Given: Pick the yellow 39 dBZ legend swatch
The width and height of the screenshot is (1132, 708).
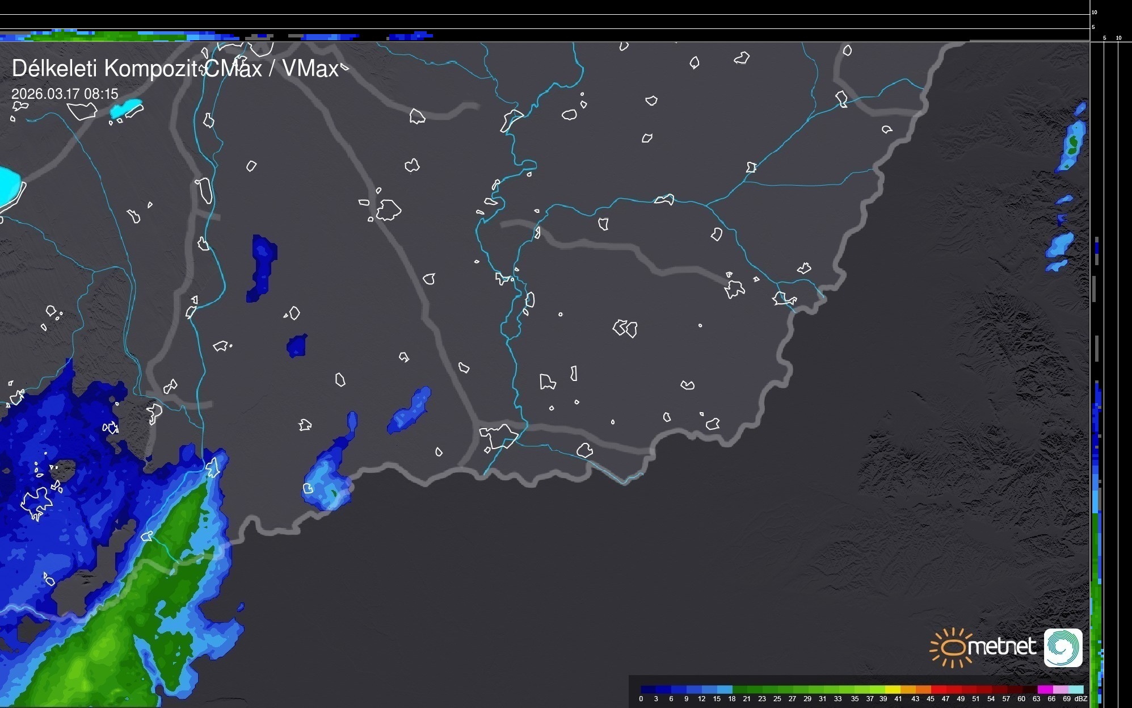Looking at the screenshot, I should pyautogui.click(x=893, y=689).
